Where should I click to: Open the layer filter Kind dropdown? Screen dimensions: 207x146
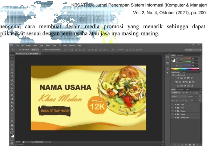tap(176, 93)
